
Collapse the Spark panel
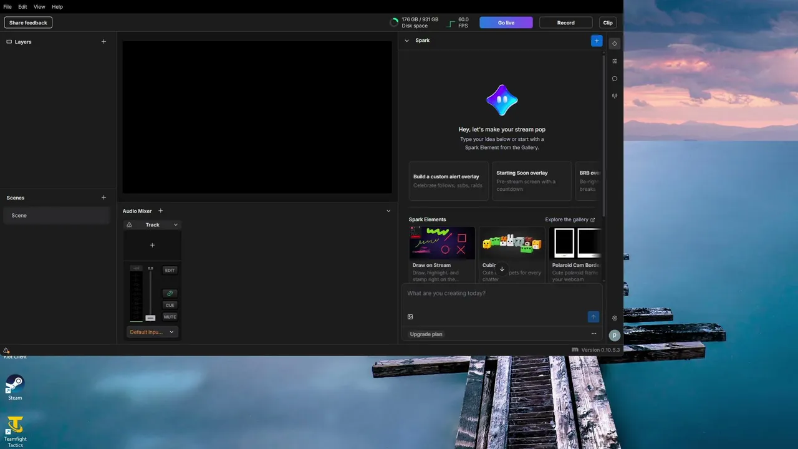407,41
